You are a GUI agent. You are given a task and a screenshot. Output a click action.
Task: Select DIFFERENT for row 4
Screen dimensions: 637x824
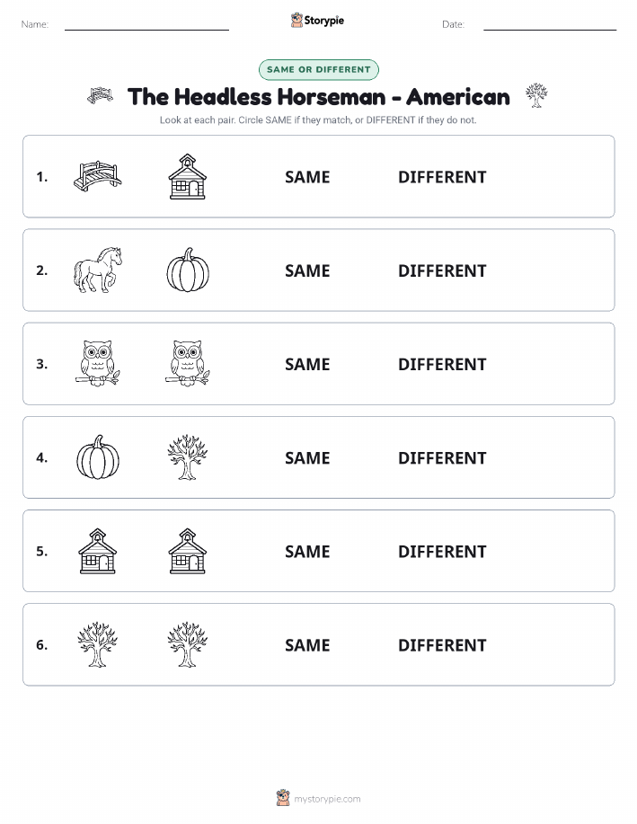[442, 457]
